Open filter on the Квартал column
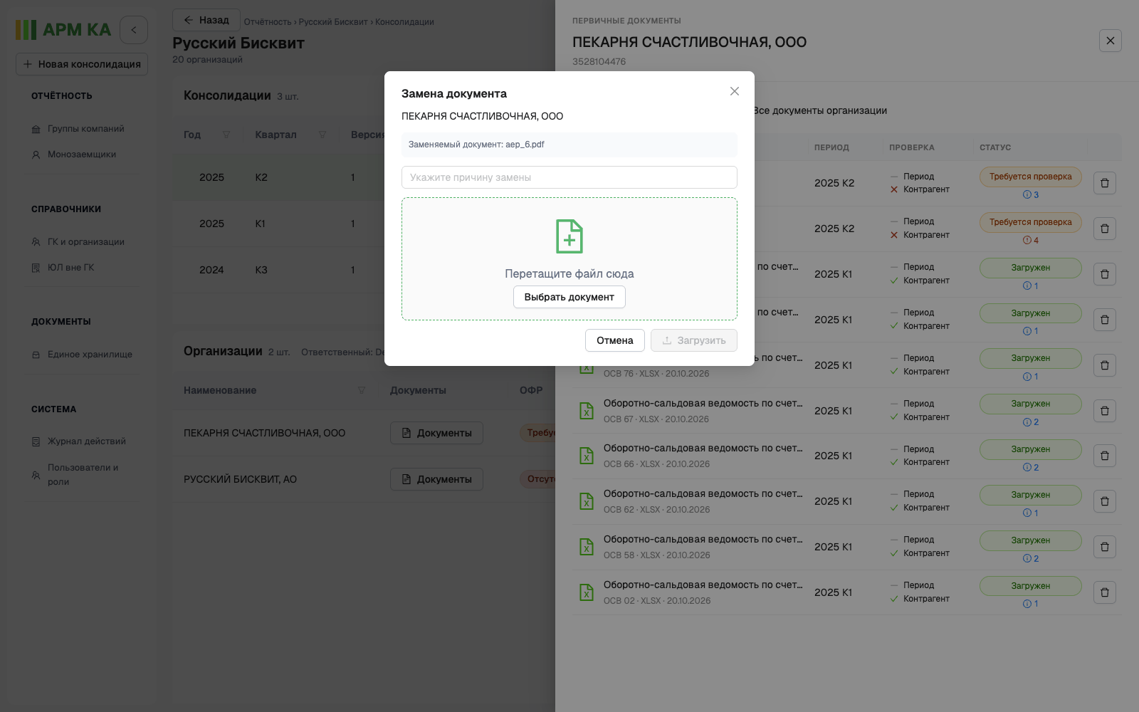 (x=322, y=135)
